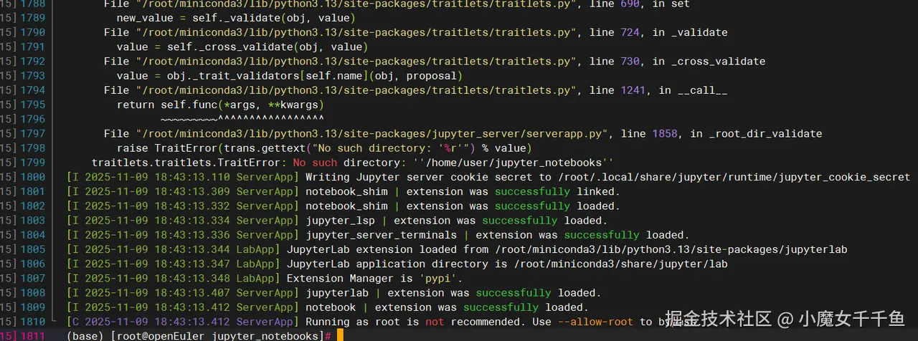This screenshot has height=341, width=918.
Task: Click the "Extension Manager is 'pypi'" log line
Action: 375,278
